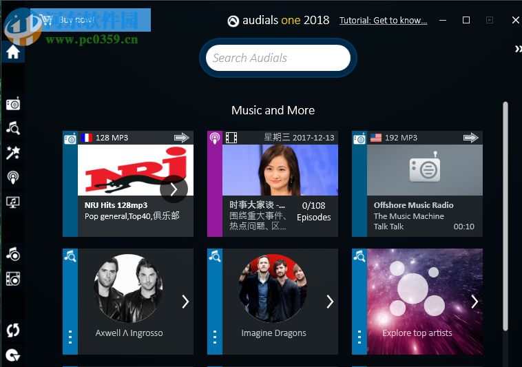522x367 pixels.
Task: Click the US flag on Offshore Radio card
Action: coord(376,138)
